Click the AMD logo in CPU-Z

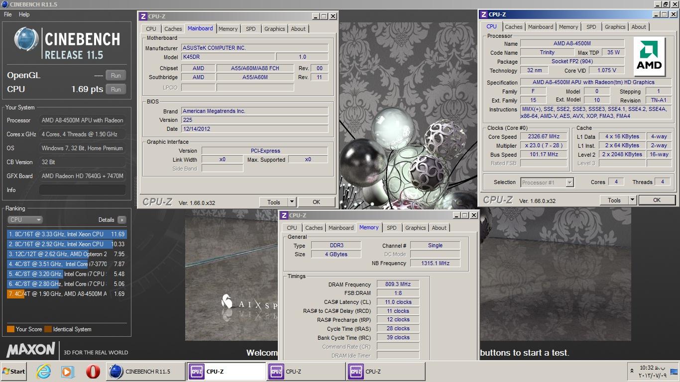coord(649,56)
